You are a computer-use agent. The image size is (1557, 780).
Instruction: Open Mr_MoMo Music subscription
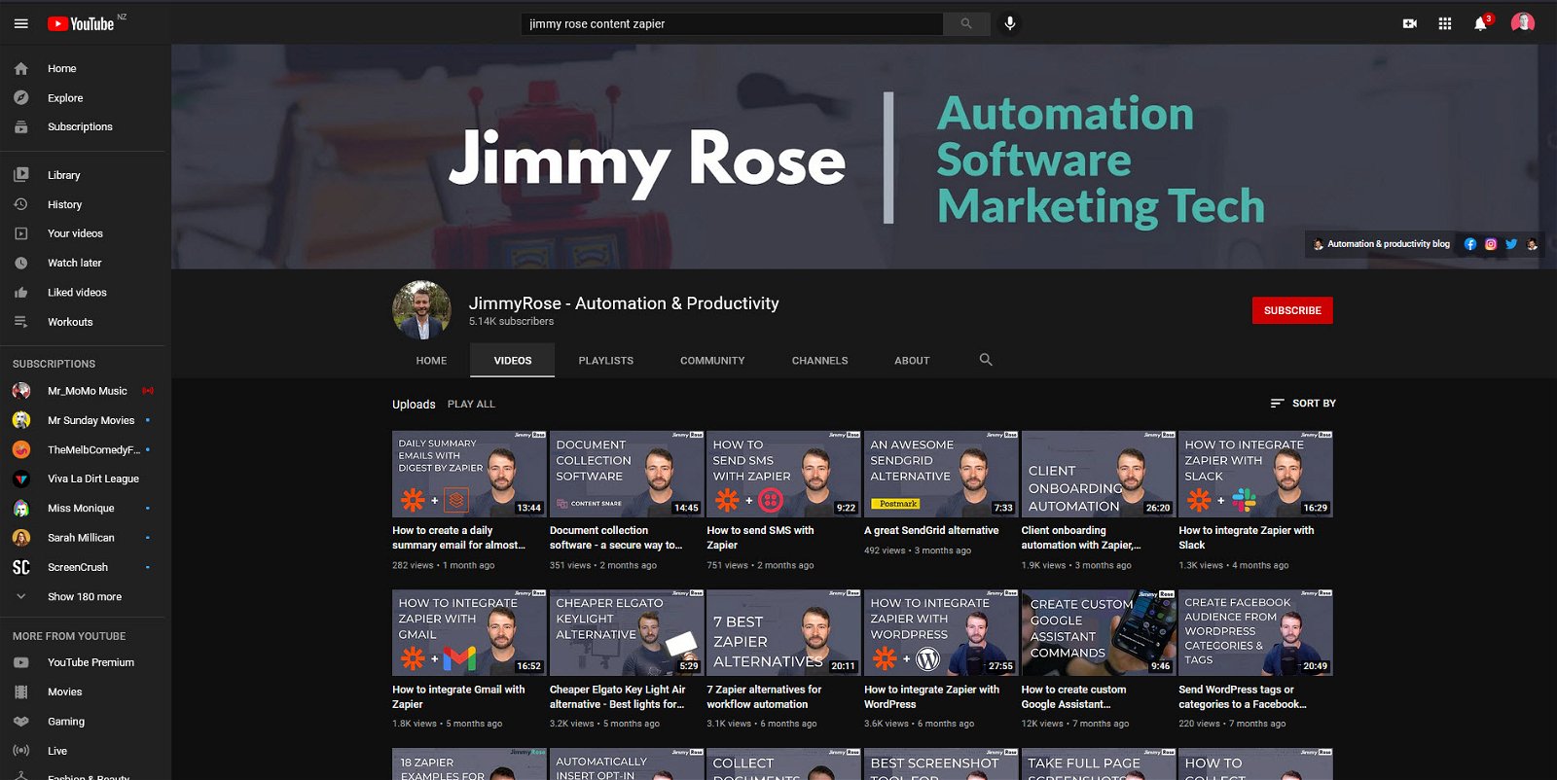86,391
